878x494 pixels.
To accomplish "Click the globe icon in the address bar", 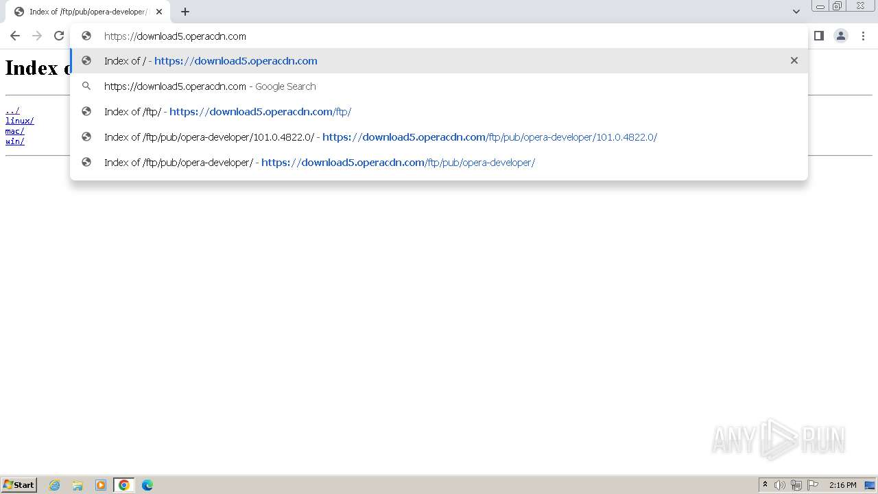I will (x=86, y=36).
